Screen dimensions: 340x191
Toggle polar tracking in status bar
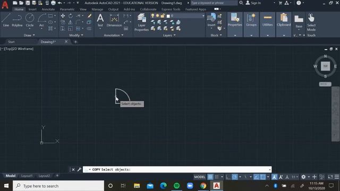pos(235,177)
